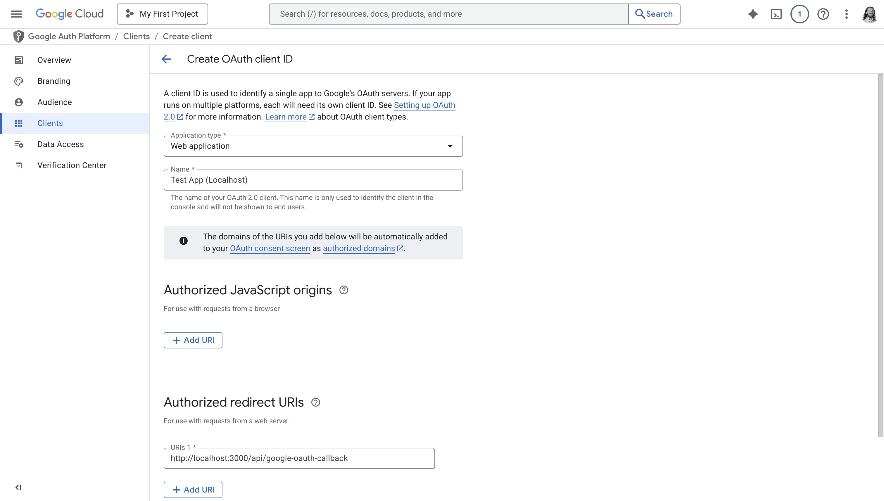Click the Clients breadcrumb link

(x=136, y=36)
